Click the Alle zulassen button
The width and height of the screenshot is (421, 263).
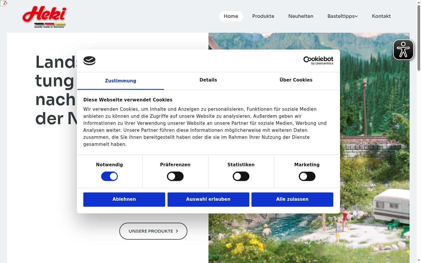pyautogui.click(x=292, y=199)
